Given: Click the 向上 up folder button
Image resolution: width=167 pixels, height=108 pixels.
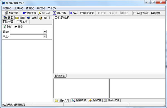Looking at the screenshot, I should 124,13.
